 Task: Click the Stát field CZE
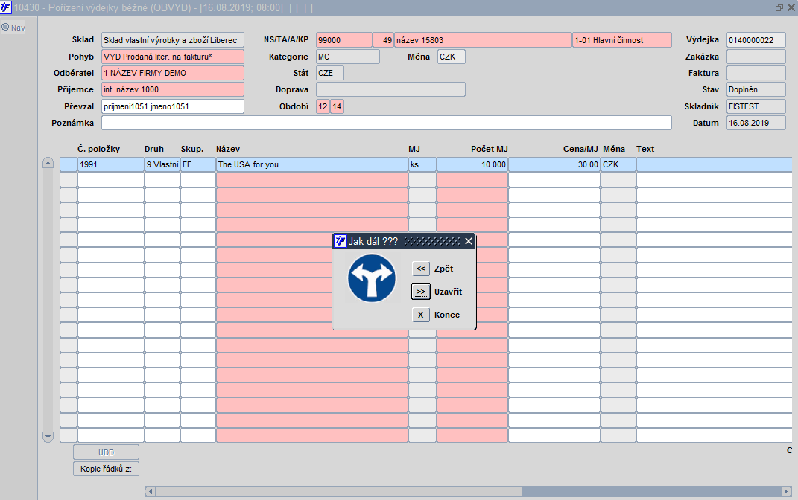pos(330,73)
